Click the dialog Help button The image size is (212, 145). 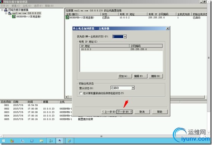coord(160,112)
